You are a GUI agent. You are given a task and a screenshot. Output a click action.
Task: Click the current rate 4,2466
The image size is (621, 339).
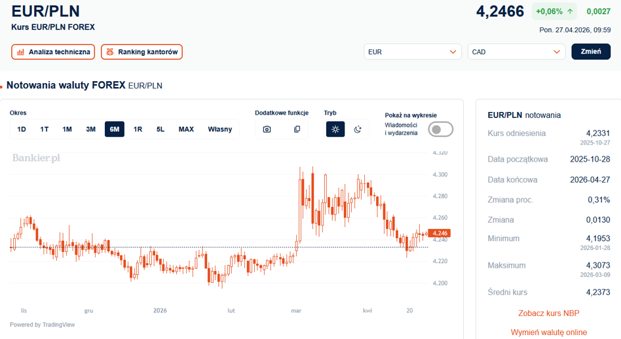pos(500,12)
